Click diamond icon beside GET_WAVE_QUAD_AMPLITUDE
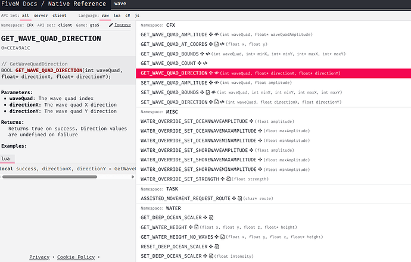Viewport: 411px width, 262px height. pos(211,35)
